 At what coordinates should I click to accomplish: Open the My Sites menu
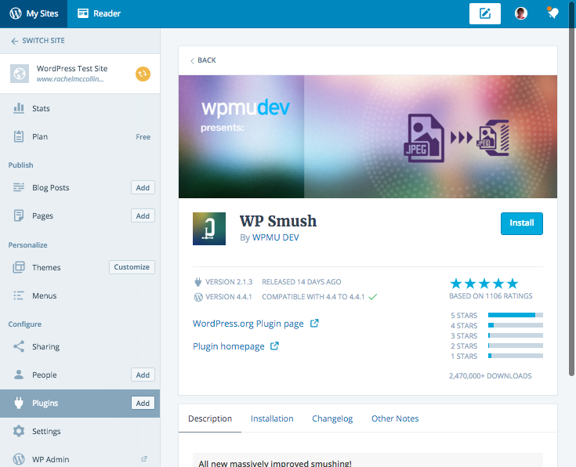coord(34,13)
